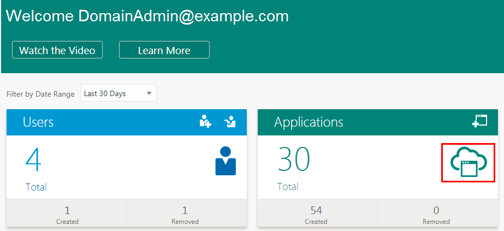This screenshot has height=231, width=504.
Task: Open the cloud applications icon
Action: pyautogui.click(x=468, y=163)
